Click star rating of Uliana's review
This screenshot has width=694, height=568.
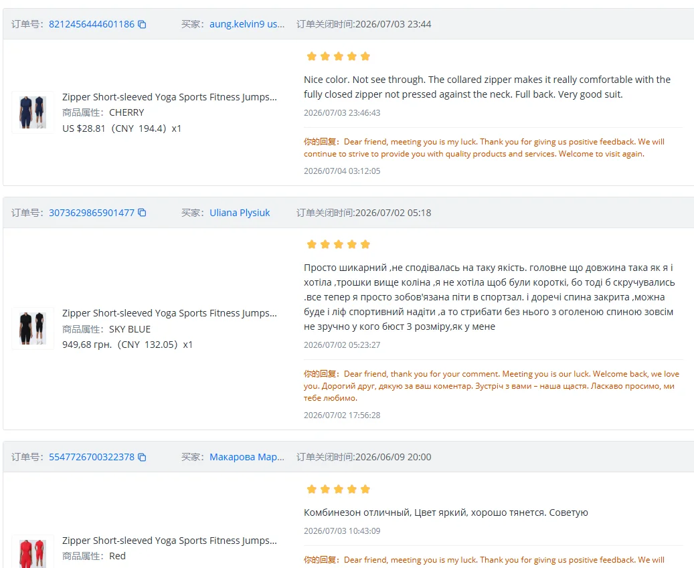338,244
